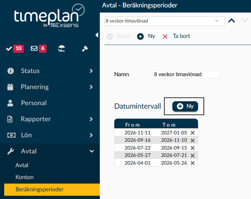Open the checkmark tasks notification icon
The height and width of the screenshot is (199, 251).
(x=9, y=48)
